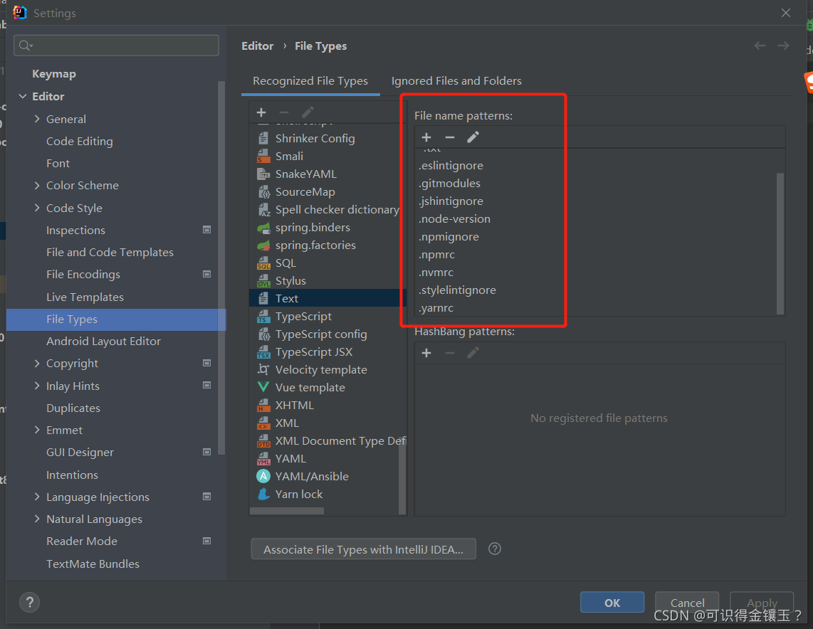This screenshot has height=629, width=813.
Task: Select the Stylus file type icon
Action: (263, 281)
